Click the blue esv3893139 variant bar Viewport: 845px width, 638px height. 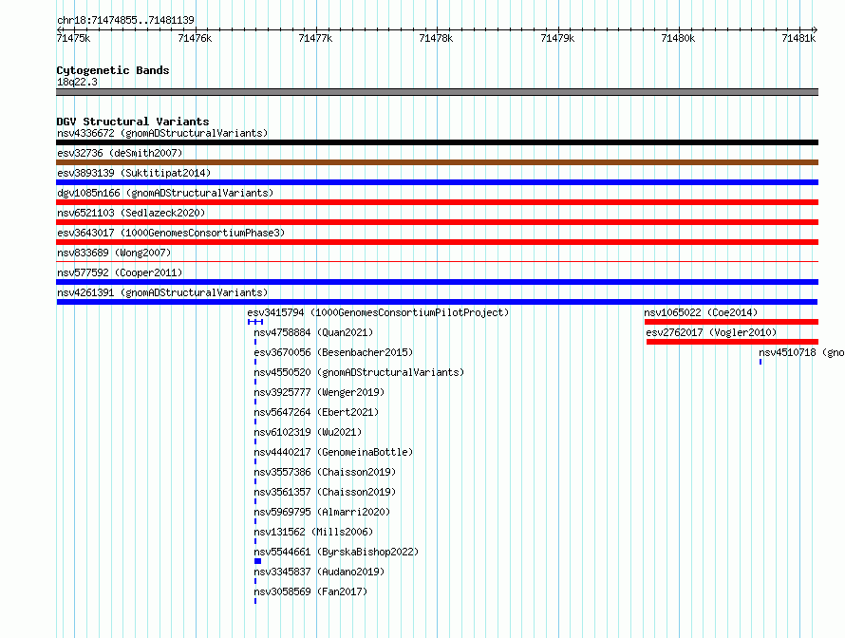(437, 182)
